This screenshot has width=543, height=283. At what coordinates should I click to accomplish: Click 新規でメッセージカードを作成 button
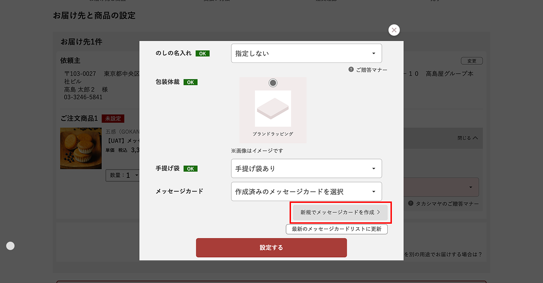pos(340,212)
